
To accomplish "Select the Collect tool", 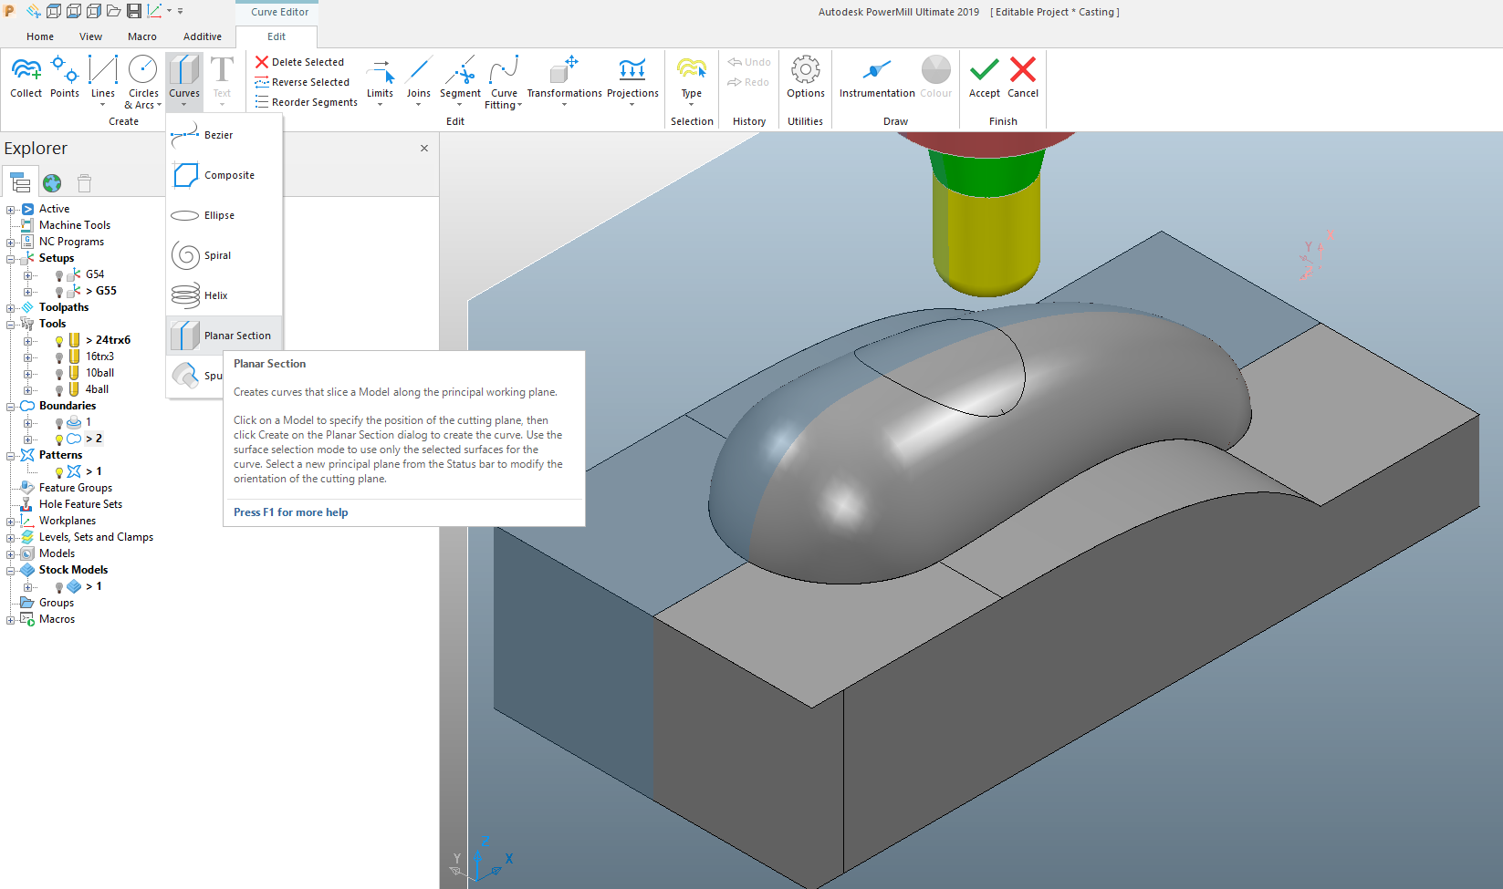I will [26, 80].
